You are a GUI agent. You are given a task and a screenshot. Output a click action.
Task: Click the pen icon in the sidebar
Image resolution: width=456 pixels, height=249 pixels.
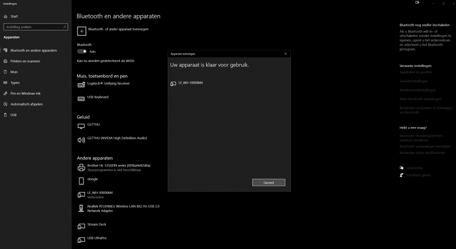tap(5, 93)
